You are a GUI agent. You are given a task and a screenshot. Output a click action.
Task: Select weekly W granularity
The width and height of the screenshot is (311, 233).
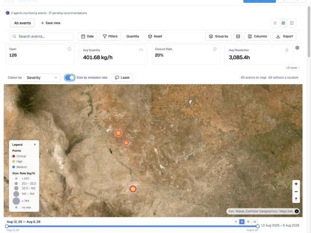(x=248, y=222)
